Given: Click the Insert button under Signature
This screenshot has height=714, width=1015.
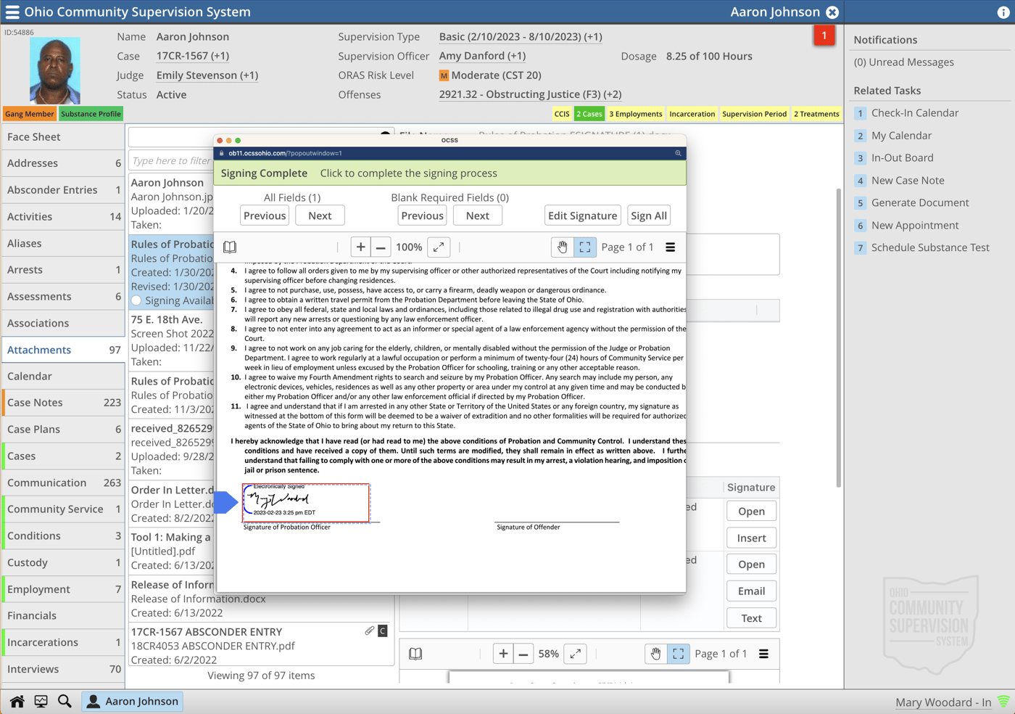Looking at the screenshot, I should (751, 538).
